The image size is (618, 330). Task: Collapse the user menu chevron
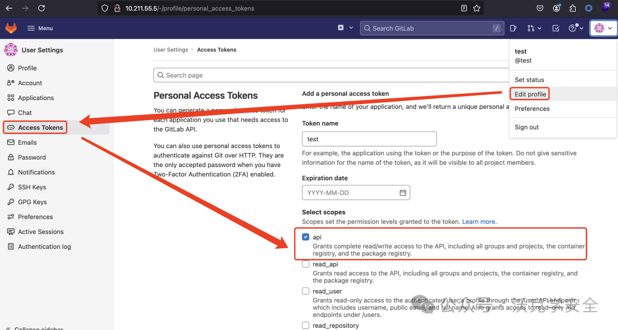pos(610,29)
